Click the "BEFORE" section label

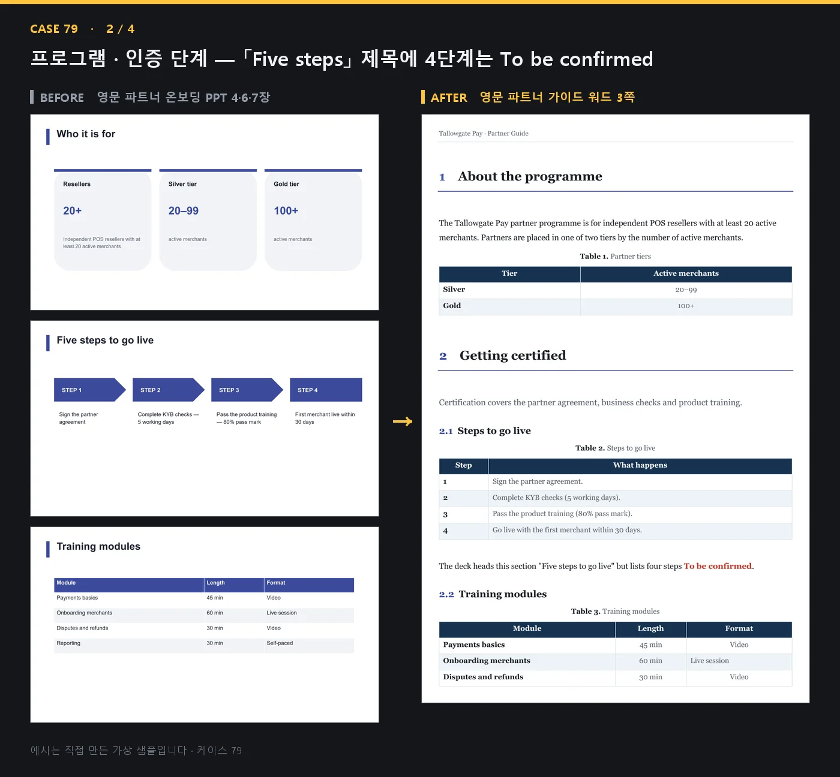pos(62,98)
